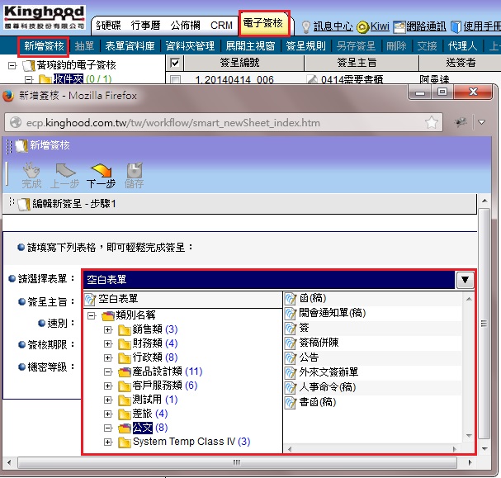Click the 新增簽核 button
The width and height of the screenshot is (501, 478).
click(x=42, y=46)
